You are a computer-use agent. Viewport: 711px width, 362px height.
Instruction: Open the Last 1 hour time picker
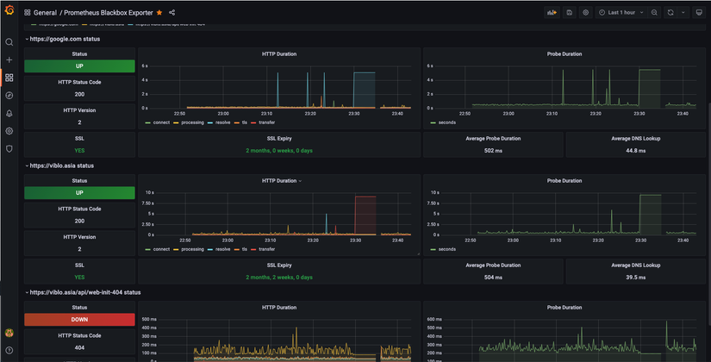click(x=621, y=13)
